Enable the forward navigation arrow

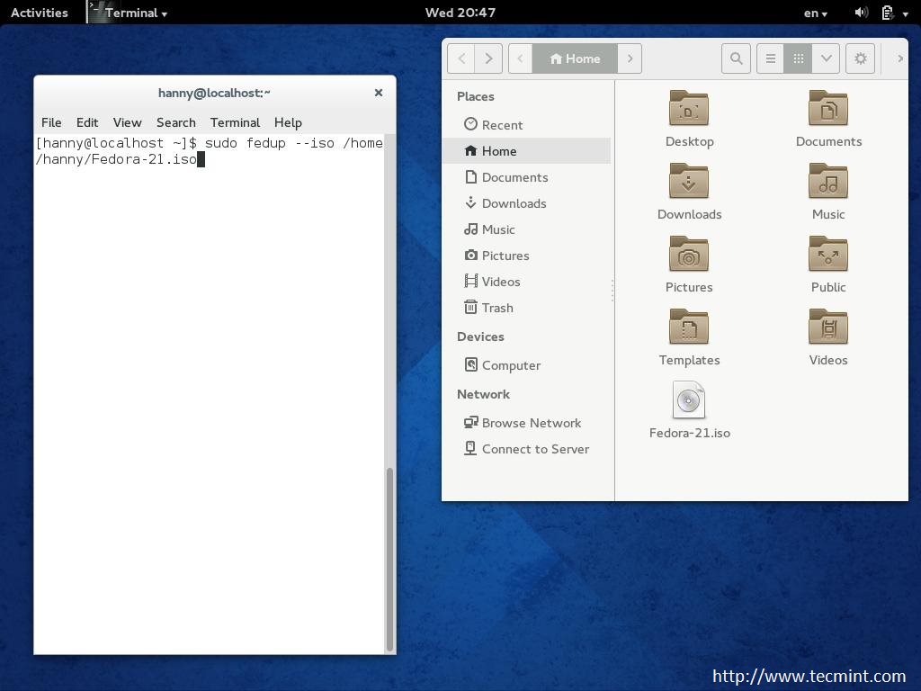[x=488, y=58]
